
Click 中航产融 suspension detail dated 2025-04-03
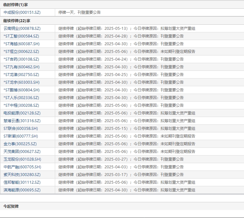(121, 167)
